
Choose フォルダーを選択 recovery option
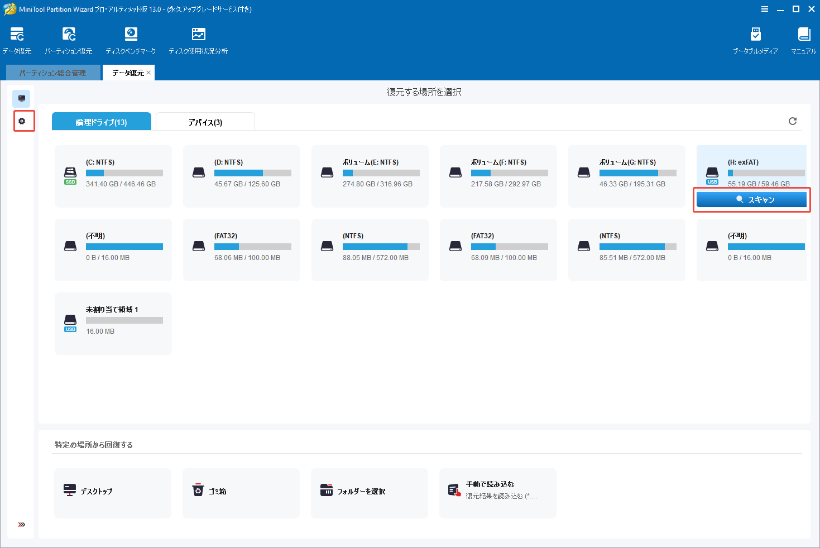click(x=369, y=492)
